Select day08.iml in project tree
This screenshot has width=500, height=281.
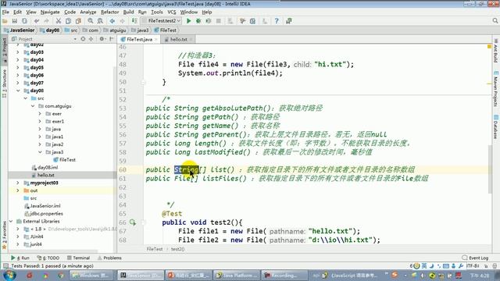click(45, 168)
